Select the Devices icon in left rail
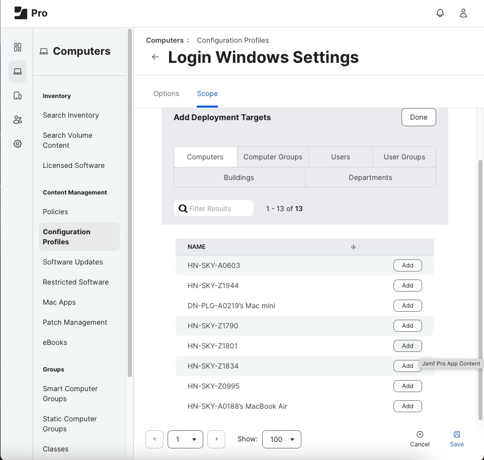This screenshot has width=484, height=460. 18,96
